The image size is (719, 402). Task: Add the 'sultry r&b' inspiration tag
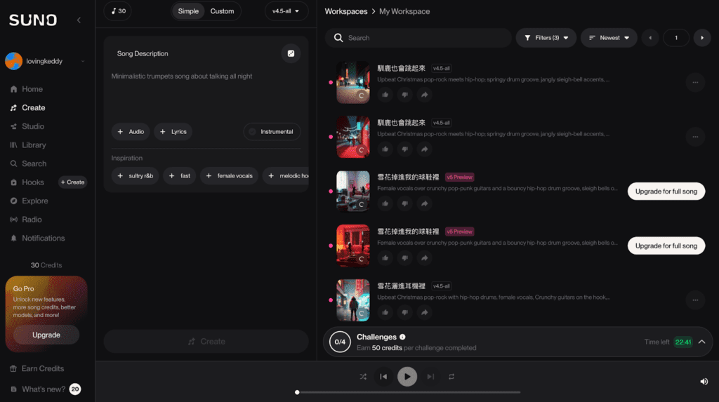coord(135,176)
